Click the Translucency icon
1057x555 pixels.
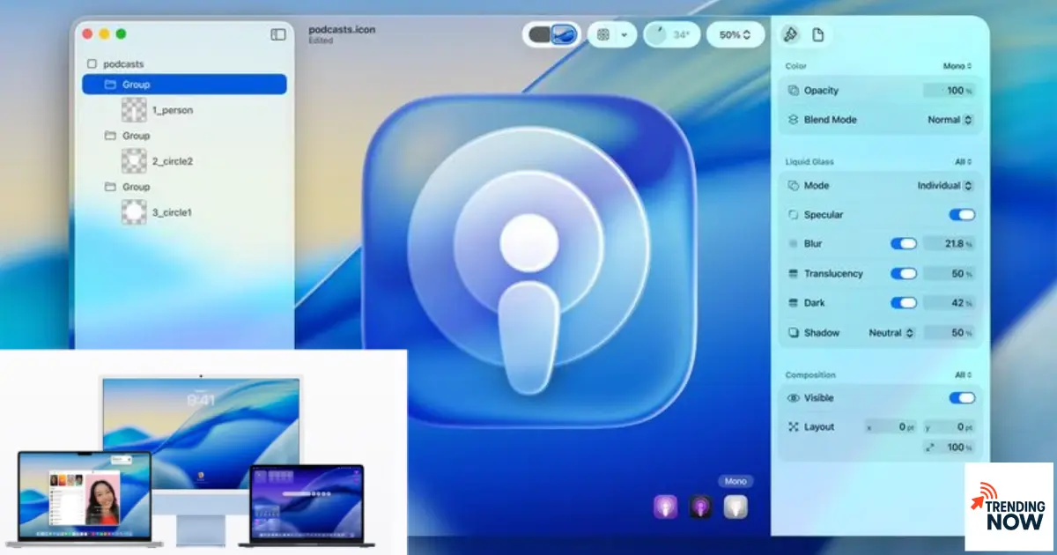click(793, 274)
